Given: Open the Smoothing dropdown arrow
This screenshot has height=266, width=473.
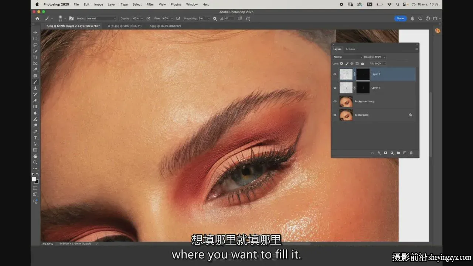Looking at the screenshot, I should tap(208, 18).
